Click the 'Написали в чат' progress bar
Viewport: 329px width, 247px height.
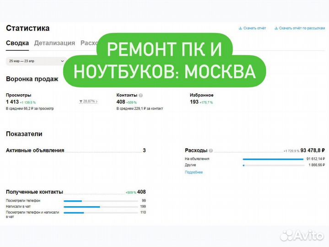pos(101,207)
